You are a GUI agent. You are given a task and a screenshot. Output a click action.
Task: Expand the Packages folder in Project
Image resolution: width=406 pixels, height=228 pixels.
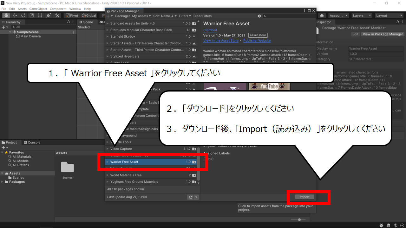(x=3, y=182)
